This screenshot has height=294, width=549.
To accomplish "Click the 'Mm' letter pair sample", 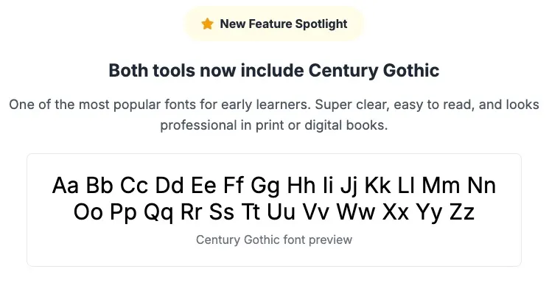I will [441, 186].
